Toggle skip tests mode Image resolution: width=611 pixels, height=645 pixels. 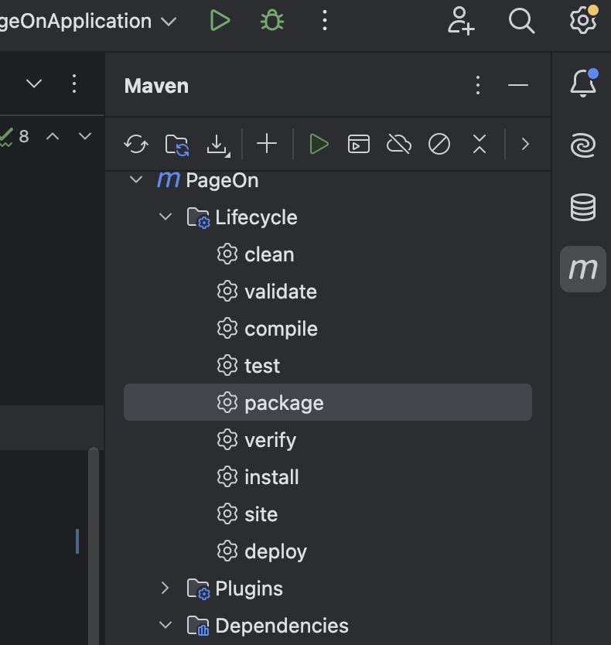(x=439, y=144)
